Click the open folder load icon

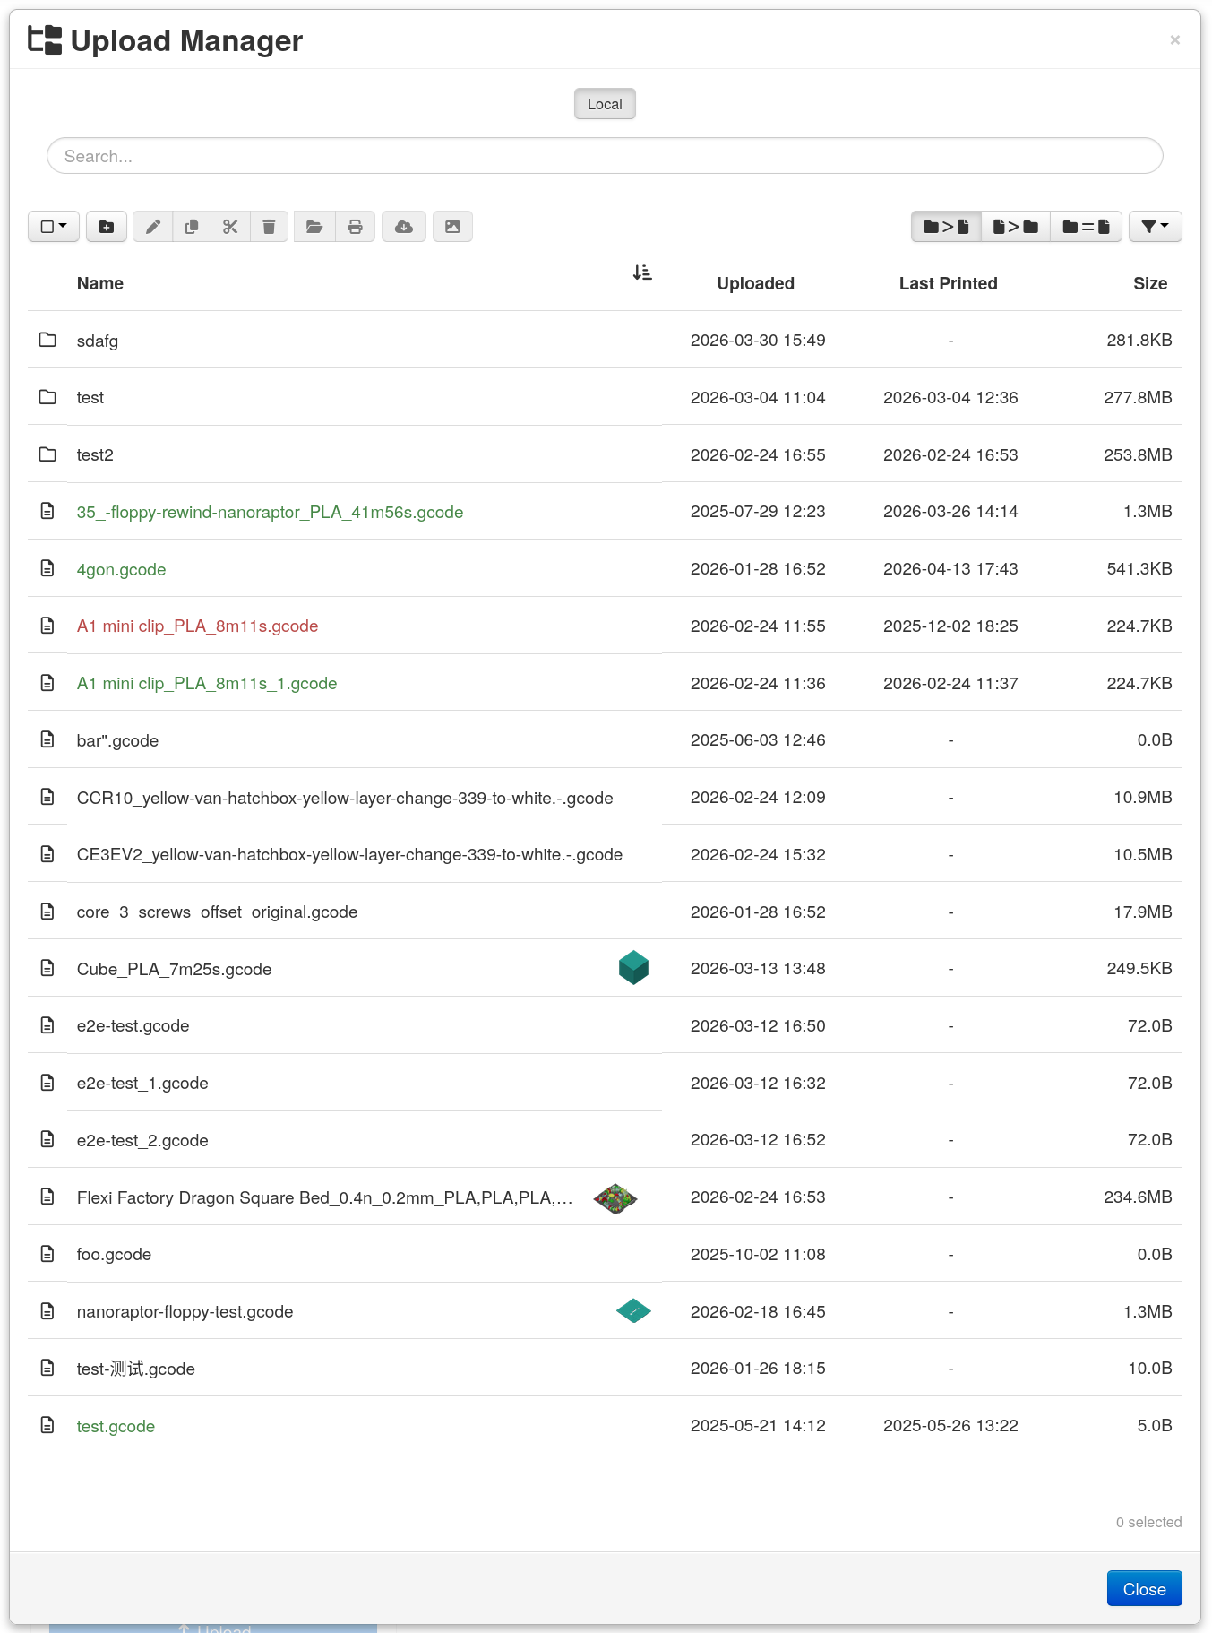tap(314, 227)
